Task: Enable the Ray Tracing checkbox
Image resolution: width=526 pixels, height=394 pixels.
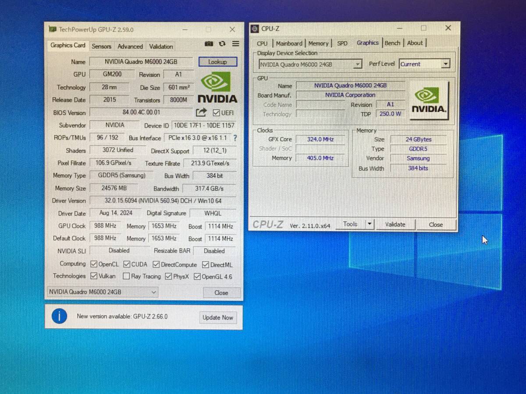Action: click(126, 276)
